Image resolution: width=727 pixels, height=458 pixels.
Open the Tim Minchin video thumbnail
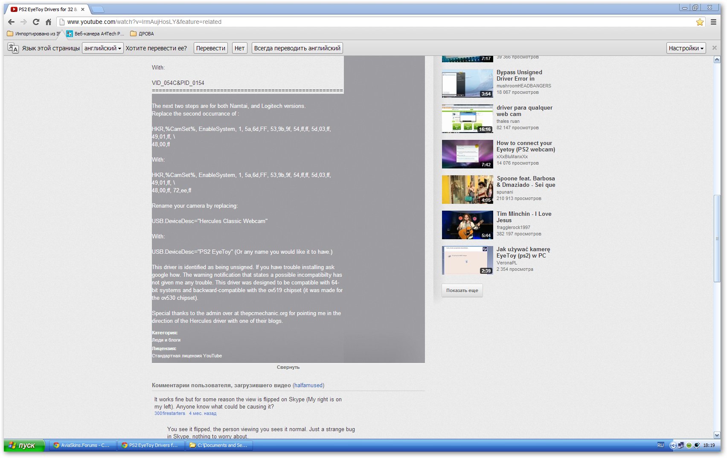pyautogui.click(x=467, y=225)
